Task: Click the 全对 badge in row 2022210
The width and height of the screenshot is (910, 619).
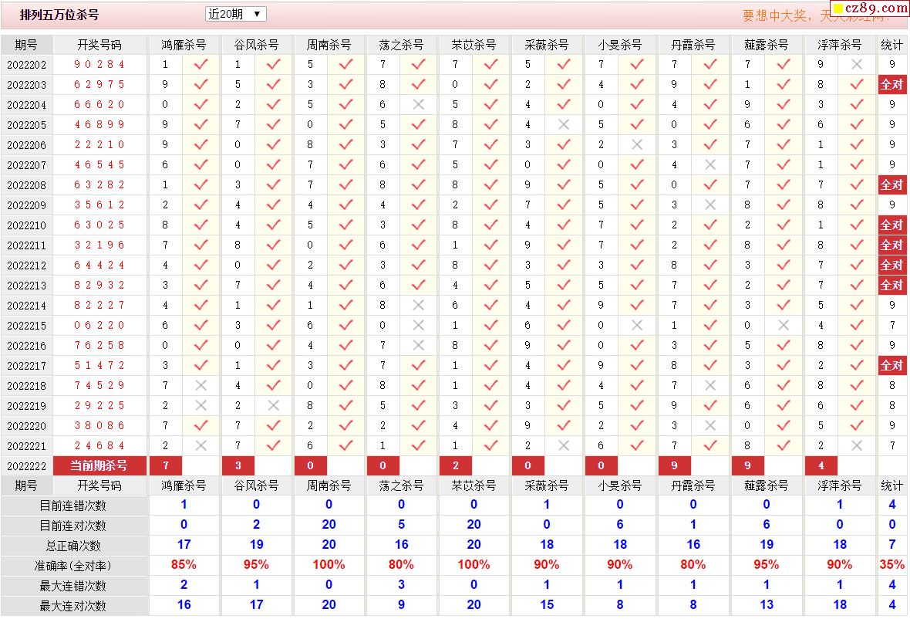Action: [x=892, y=225]
